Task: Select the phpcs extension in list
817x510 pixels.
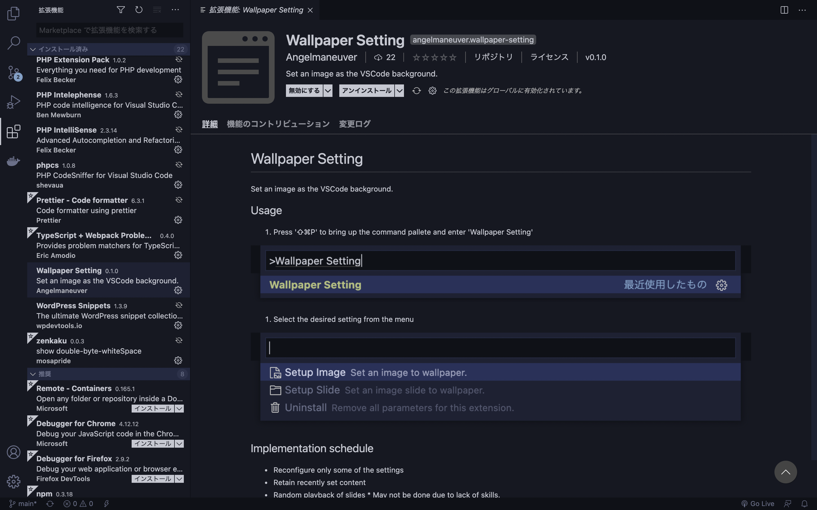Action: point(108,175)
